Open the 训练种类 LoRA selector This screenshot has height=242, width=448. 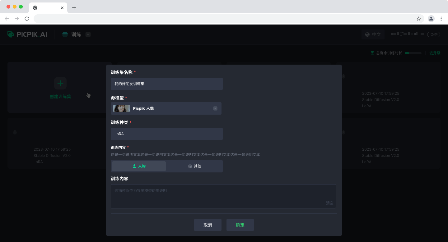(166, 134)
